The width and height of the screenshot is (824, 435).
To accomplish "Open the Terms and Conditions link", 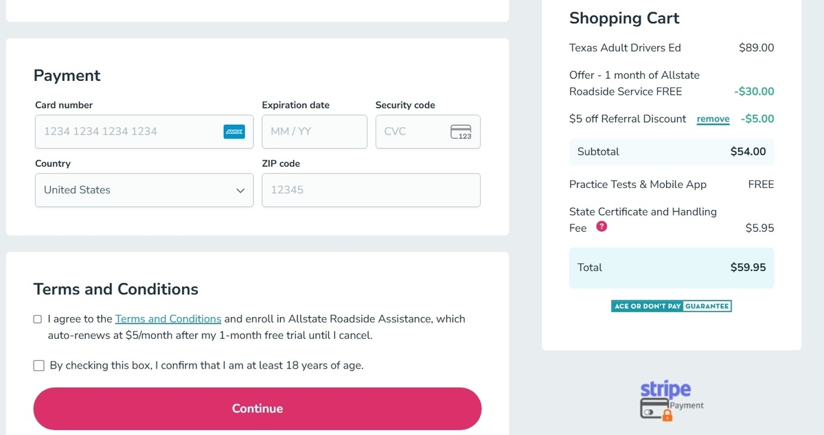I will [x=168, y=319].
